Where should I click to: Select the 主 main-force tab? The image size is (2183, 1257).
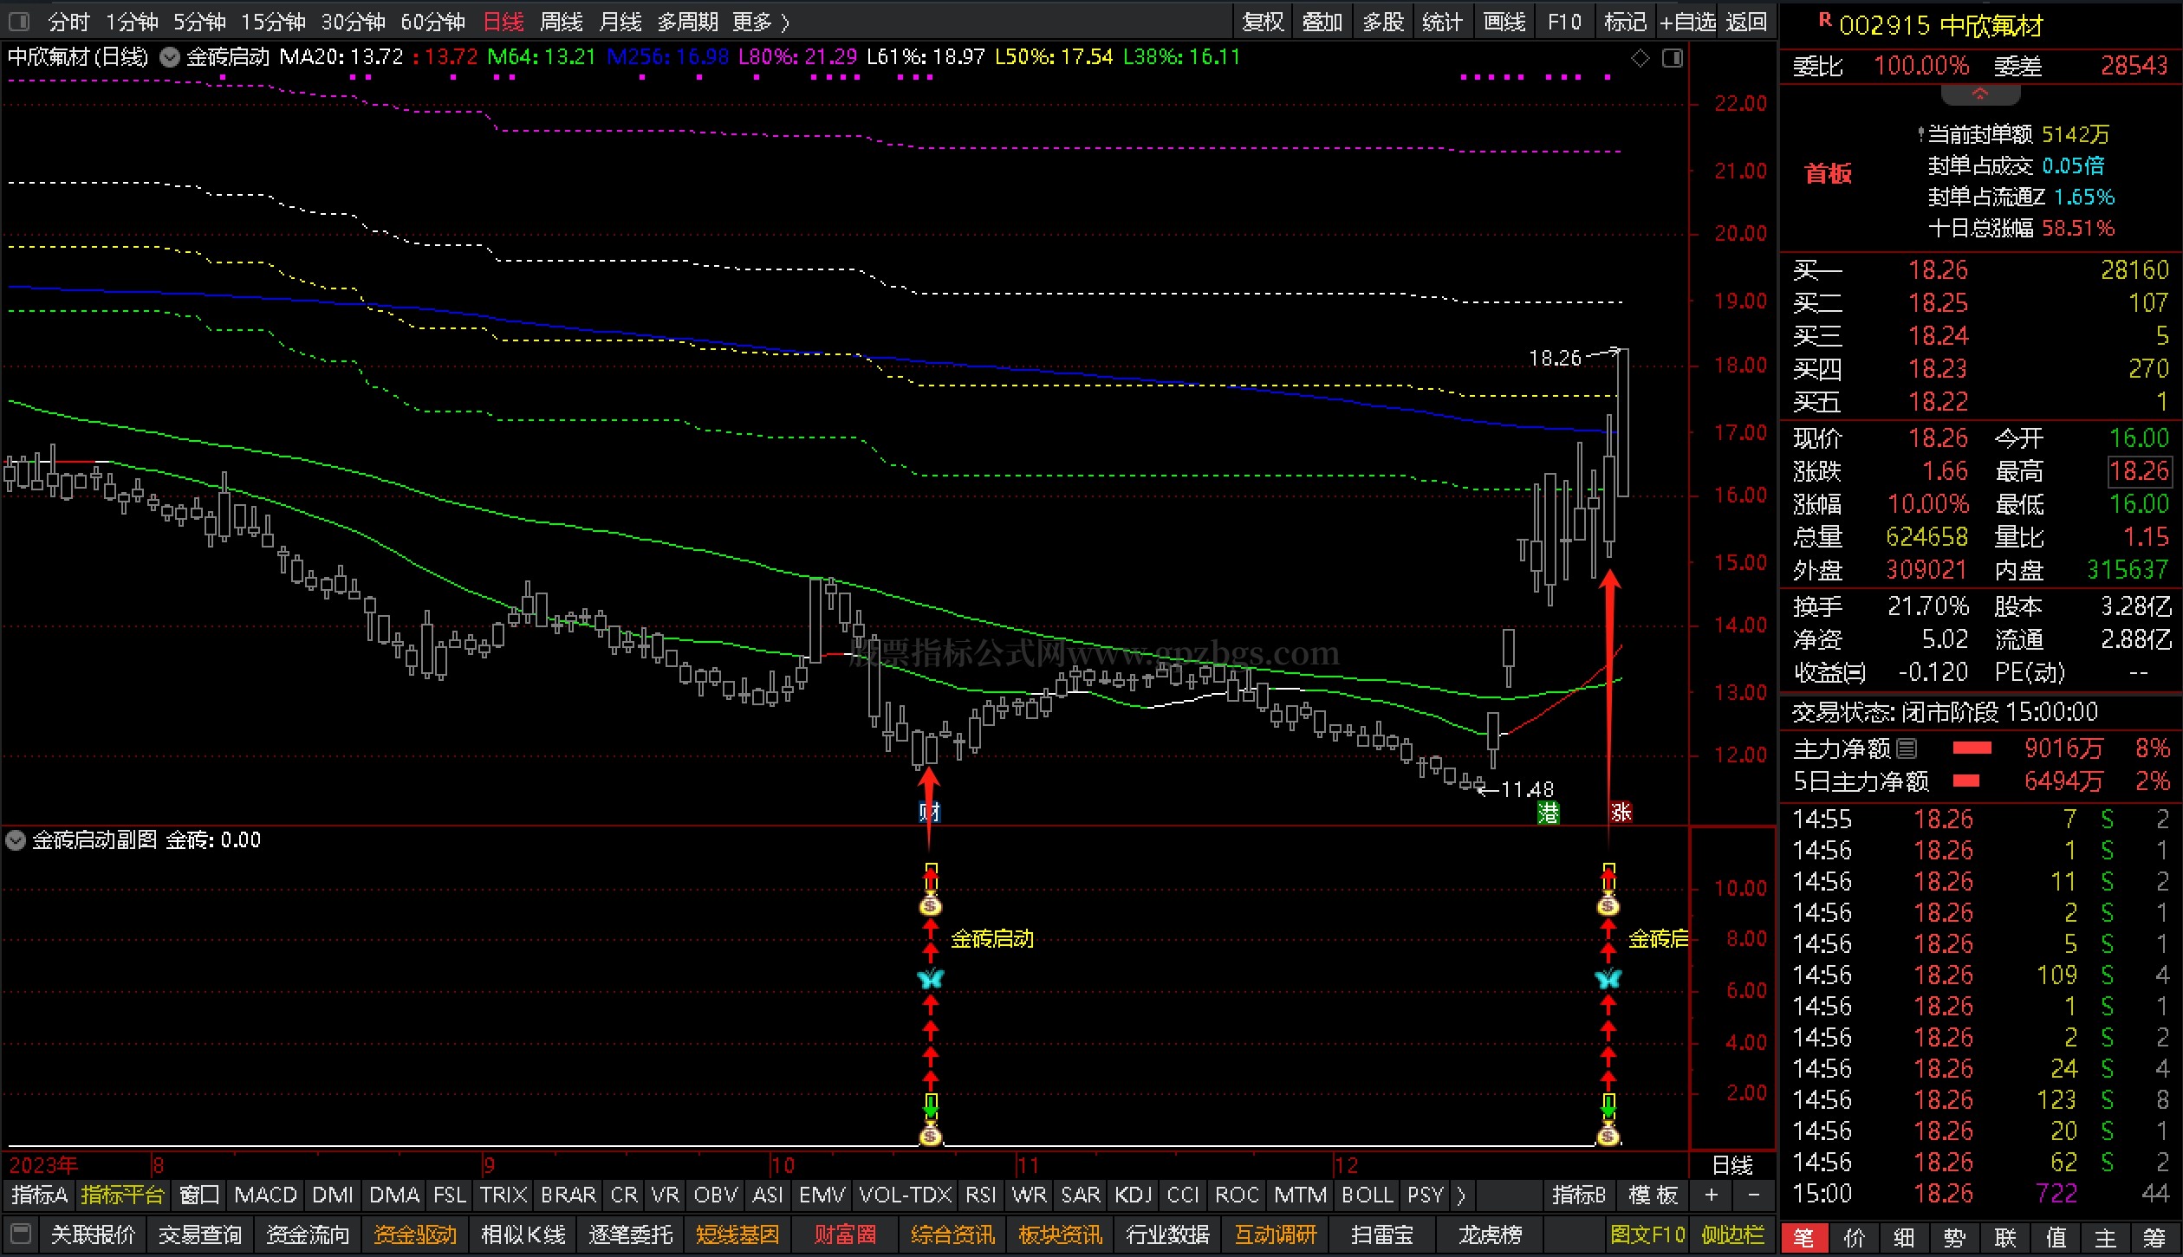point(2105,1238)
